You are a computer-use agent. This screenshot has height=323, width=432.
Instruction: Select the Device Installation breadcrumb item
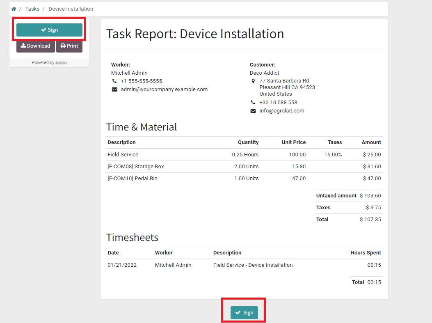(71, 9)
